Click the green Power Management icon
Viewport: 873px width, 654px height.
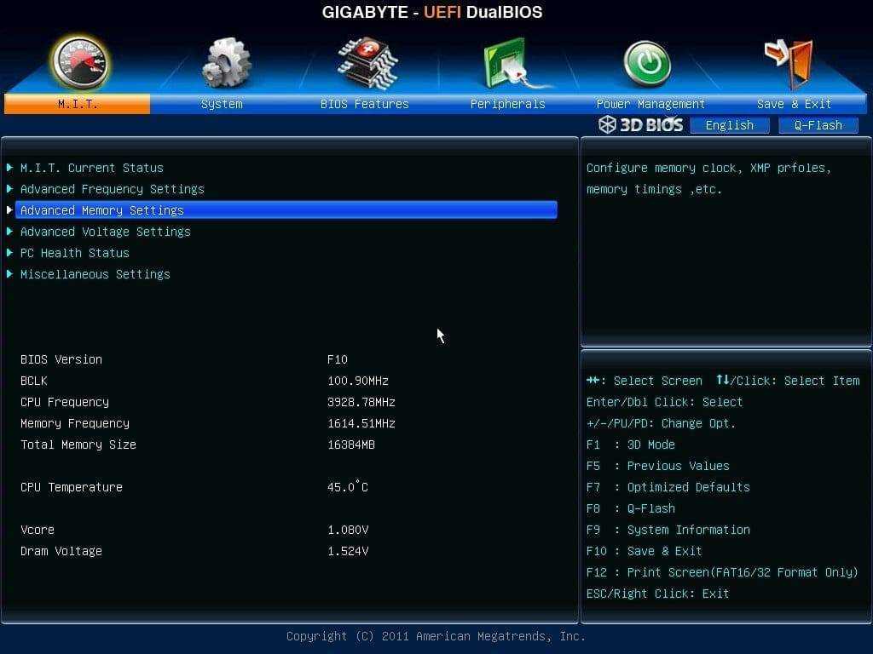[x=647, y=64]
